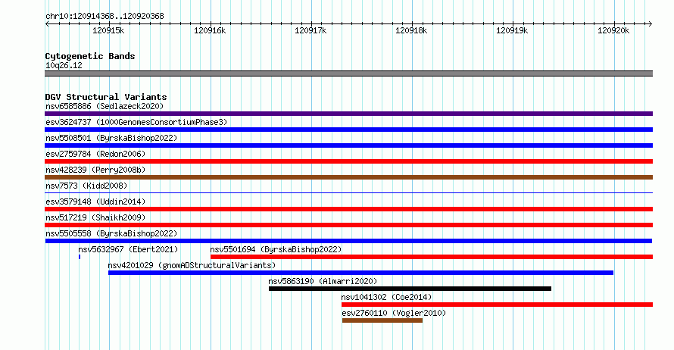Select the purple nsv6585886 variant bar
Viewport: 674px width, 350px height.
348,114
